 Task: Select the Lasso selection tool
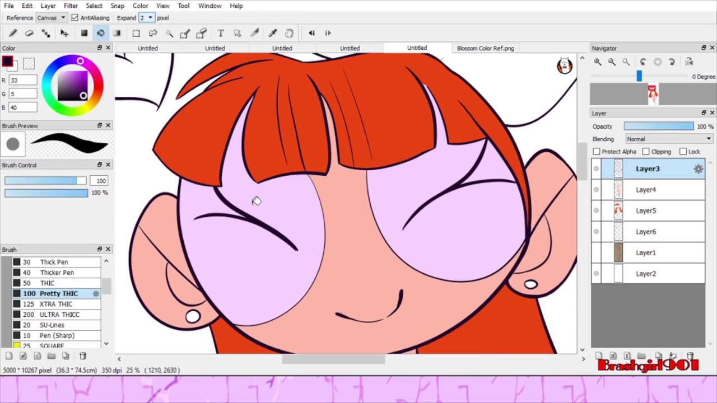[152, 33]
